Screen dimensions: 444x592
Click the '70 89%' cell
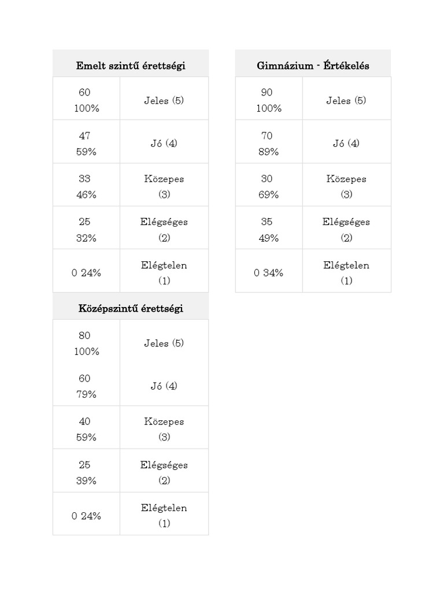click(x=268, y=143)
